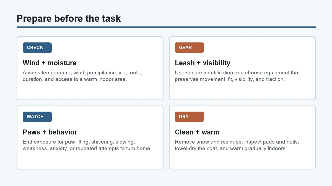Select the Remove snow and residues text
Screen dimensions: 332x186
click(x=237, y=145)
